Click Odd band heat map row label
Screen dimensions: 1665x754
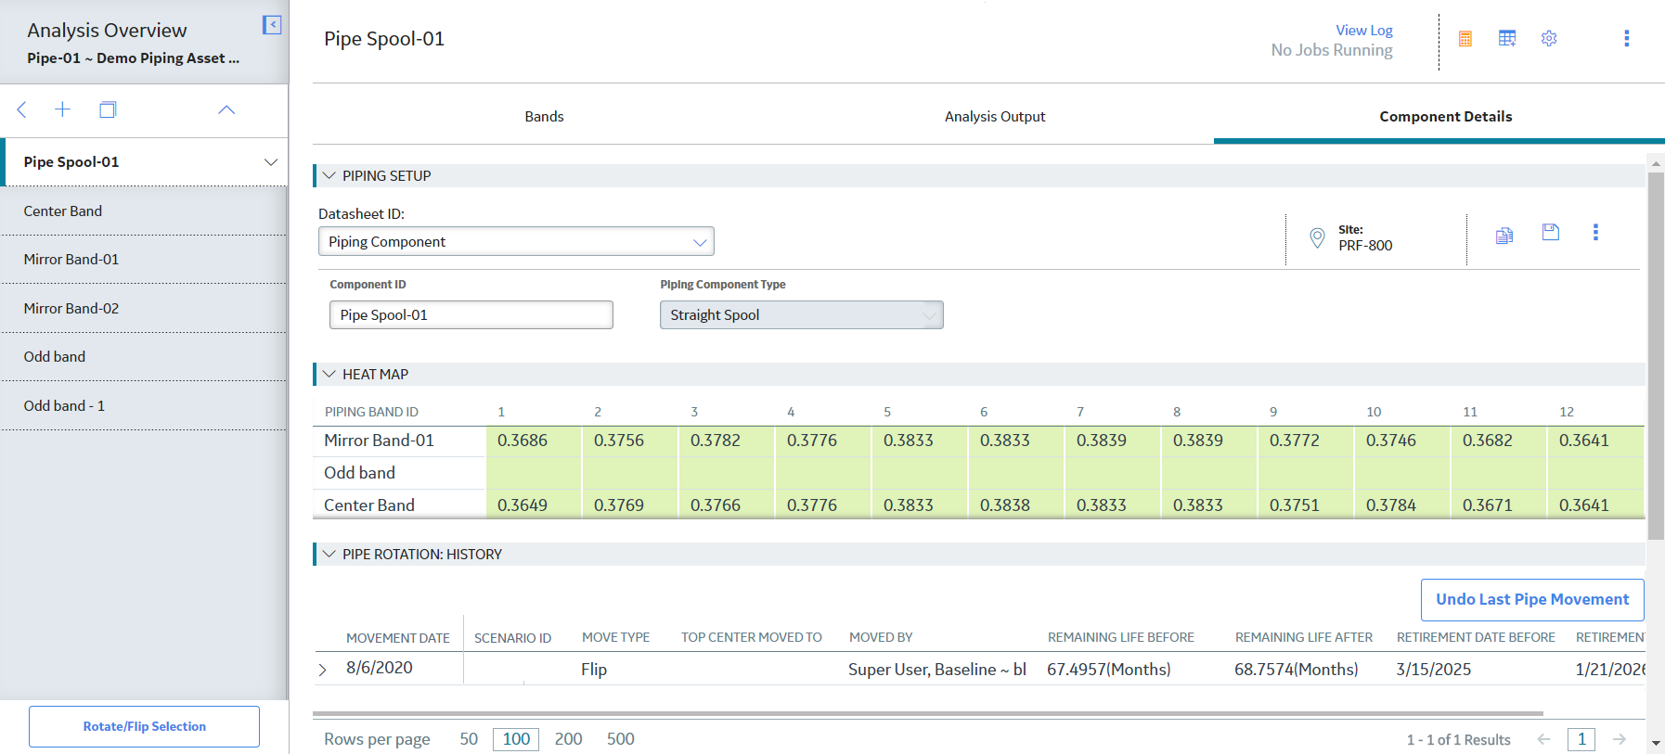pos(359,473)
